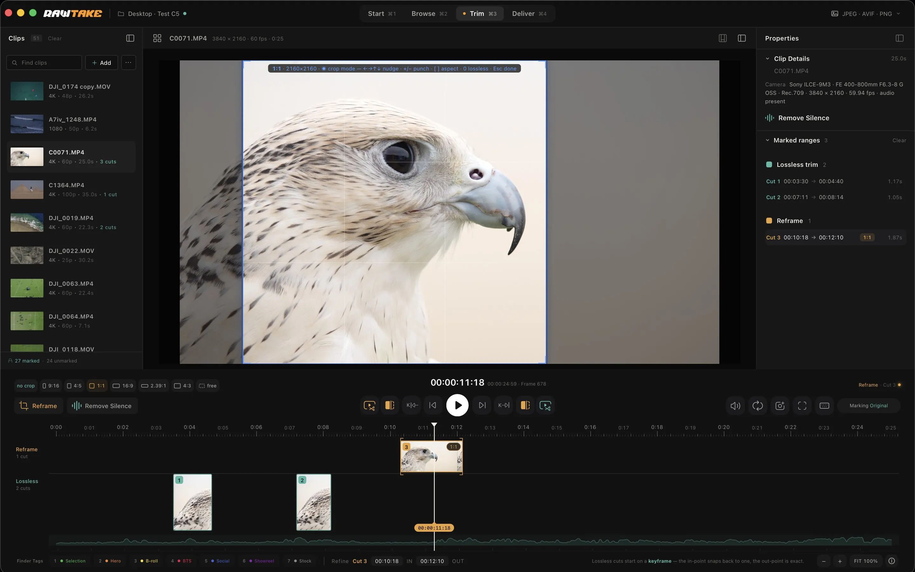The width and height of the screenshot is (915, 572).
Task: Zoom in the timeline
Action: point(840,561)
